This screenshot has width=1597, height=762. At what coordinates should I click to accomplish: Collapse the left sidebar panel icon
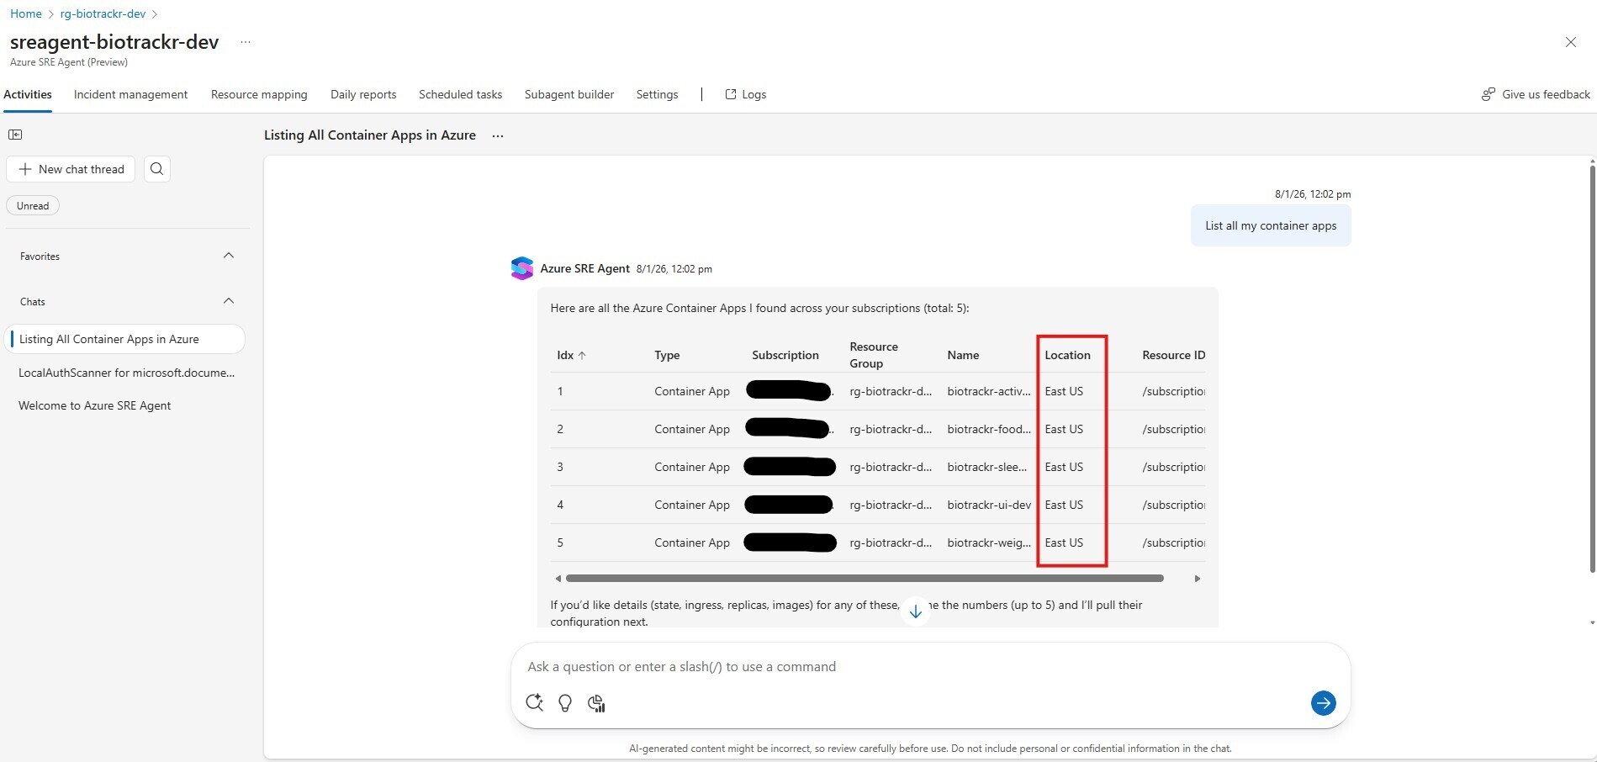(x=15, y=135)
